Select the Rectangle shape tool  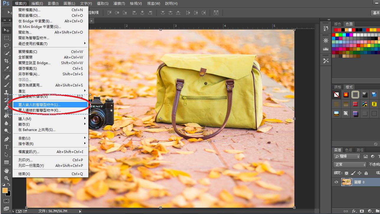coord(6,162)
